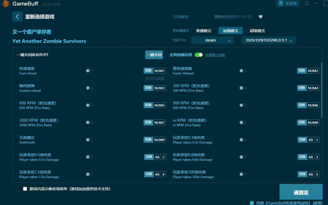Screen dimensions: 328x205
Task: Click 切换 button for NUM3 hotkey
Action: pos(148,88)
